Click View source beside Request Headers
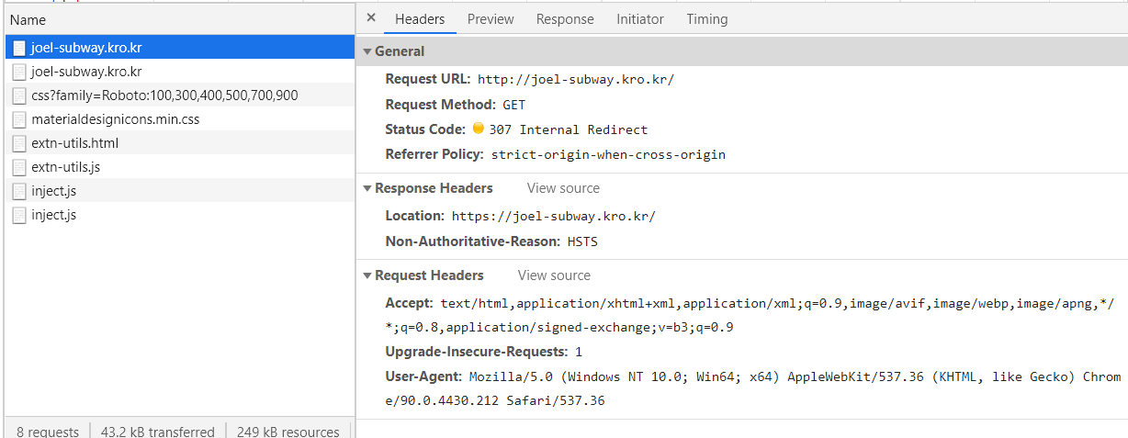Screen dimensions: 1128x438 (x=554, y=275)
